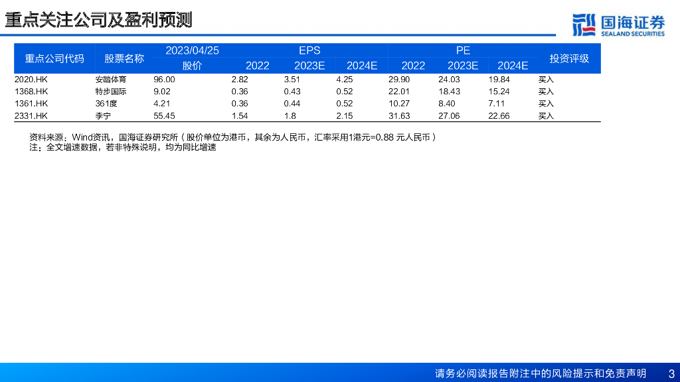Screen dimensions: 680x382
Task: Click the 29.90 PE value
Action: click(399, 80)
